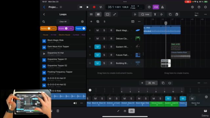
Task: Open the track import icon in the header
Action: [x=133, y=22]
